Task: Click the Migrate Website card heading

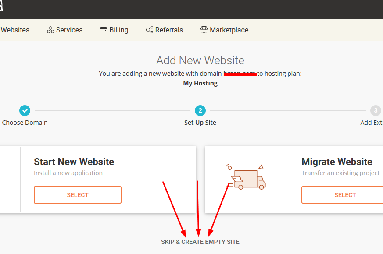Action: tap(336, 162)
